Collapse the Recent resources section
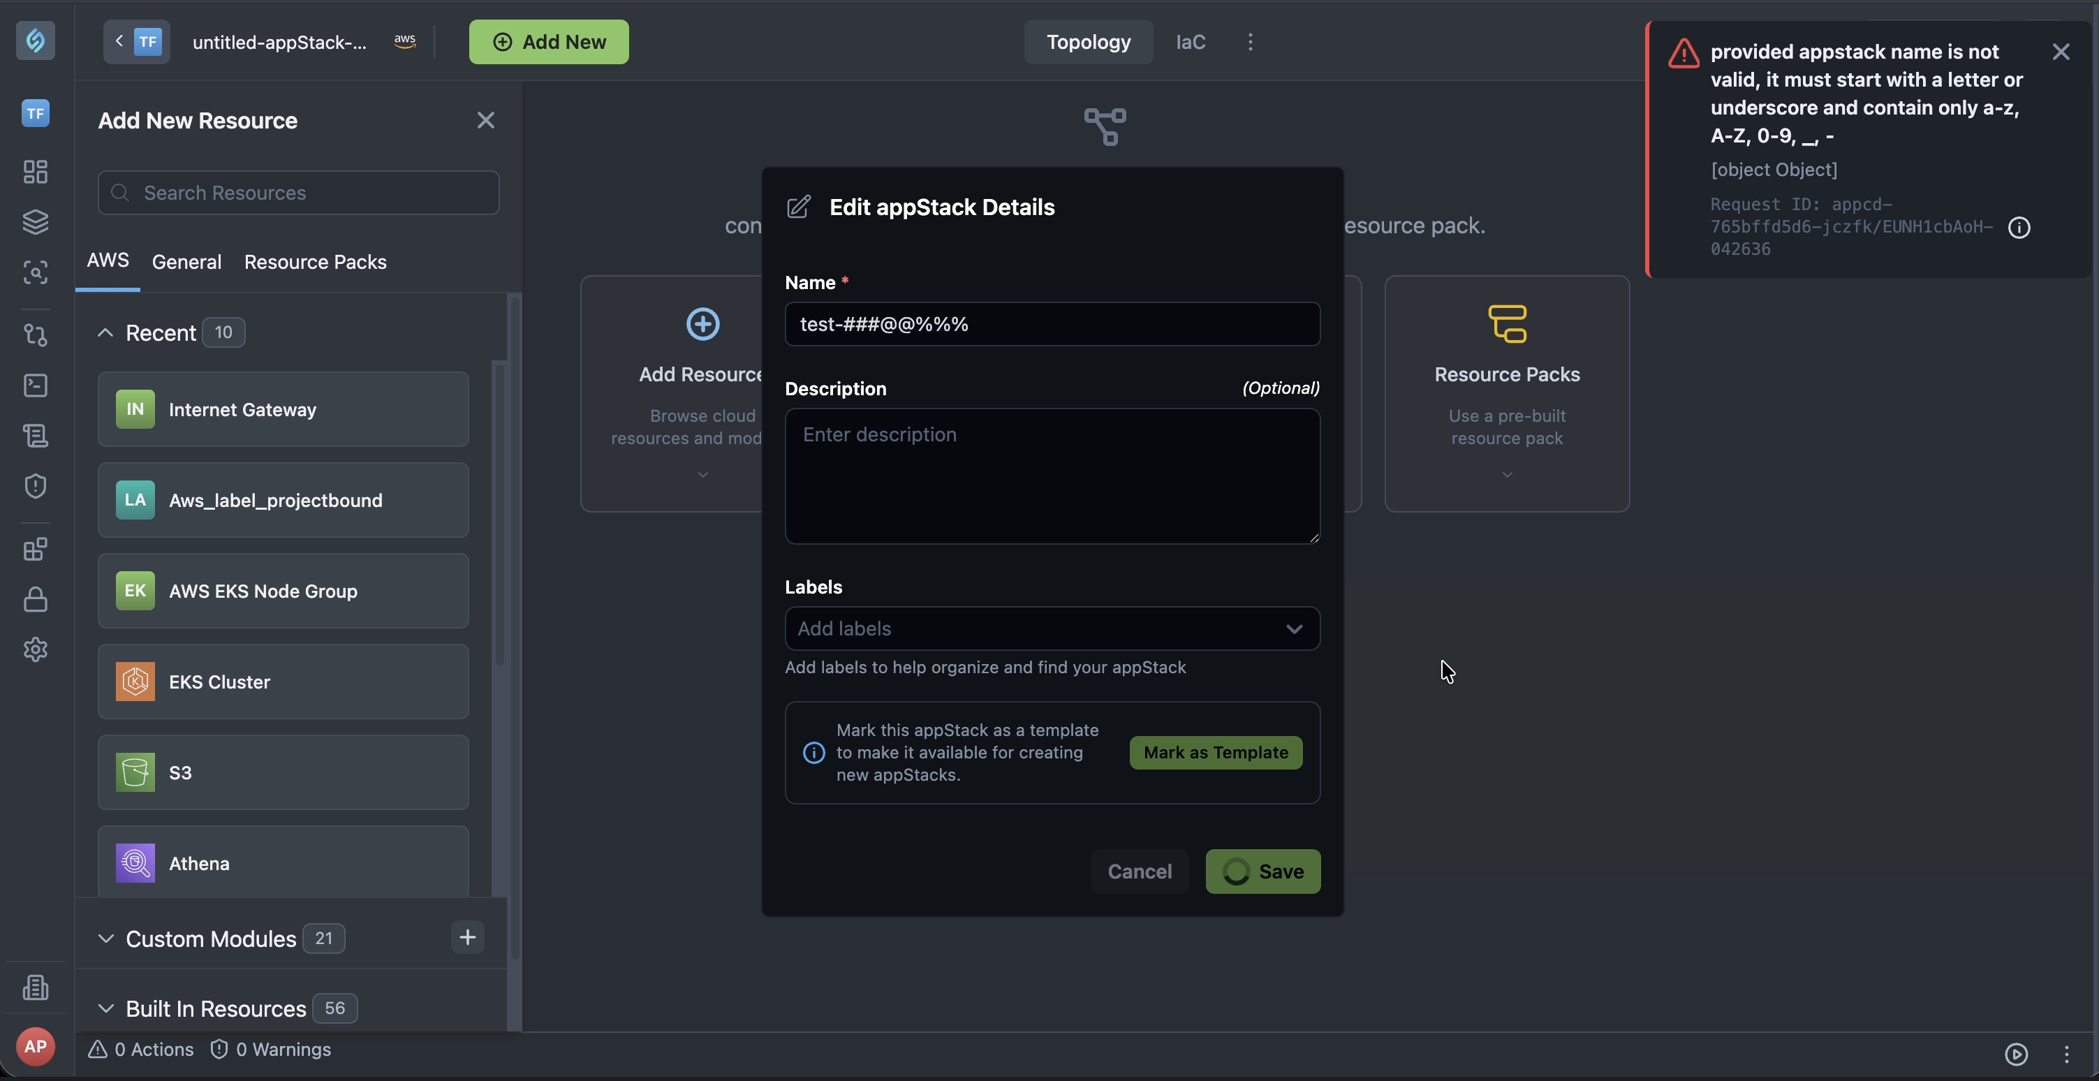The width and height of the screenshot is (2099, 1081). coord(105,332)
